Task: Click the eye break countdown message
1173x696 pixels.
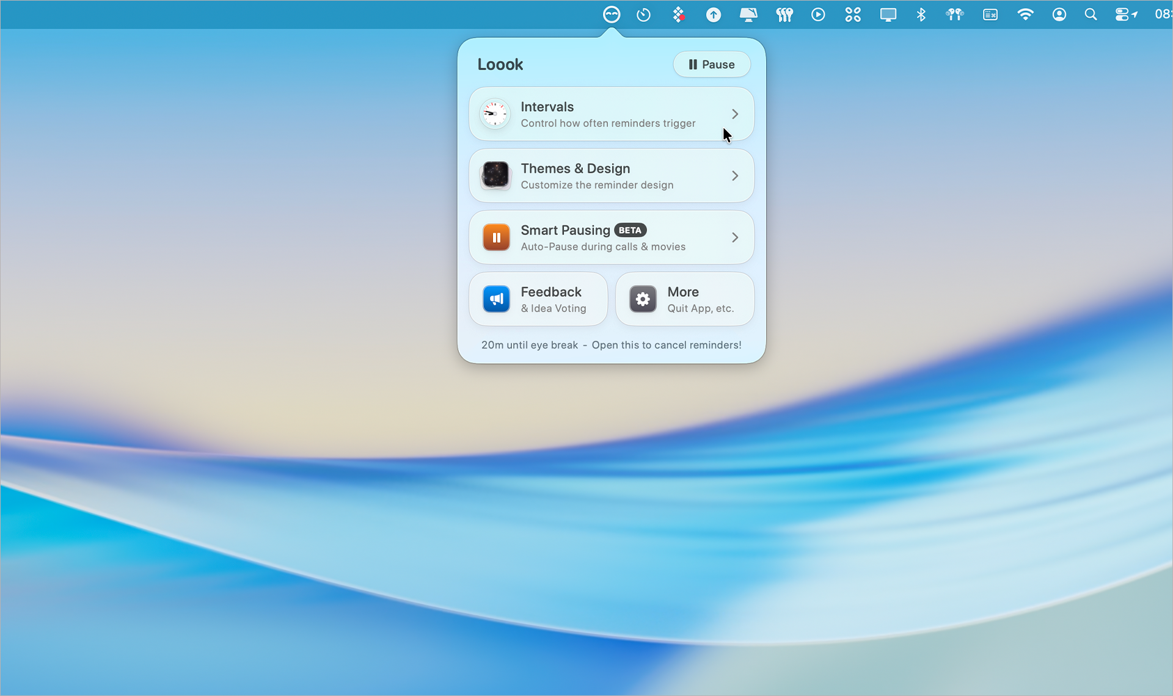Action: click(611, 344)
